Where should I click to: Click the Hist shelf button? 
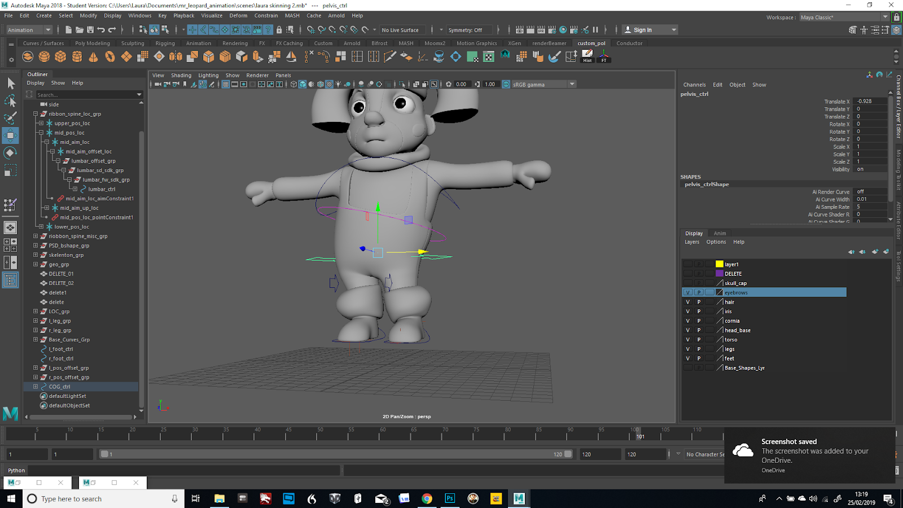point(588,56)
